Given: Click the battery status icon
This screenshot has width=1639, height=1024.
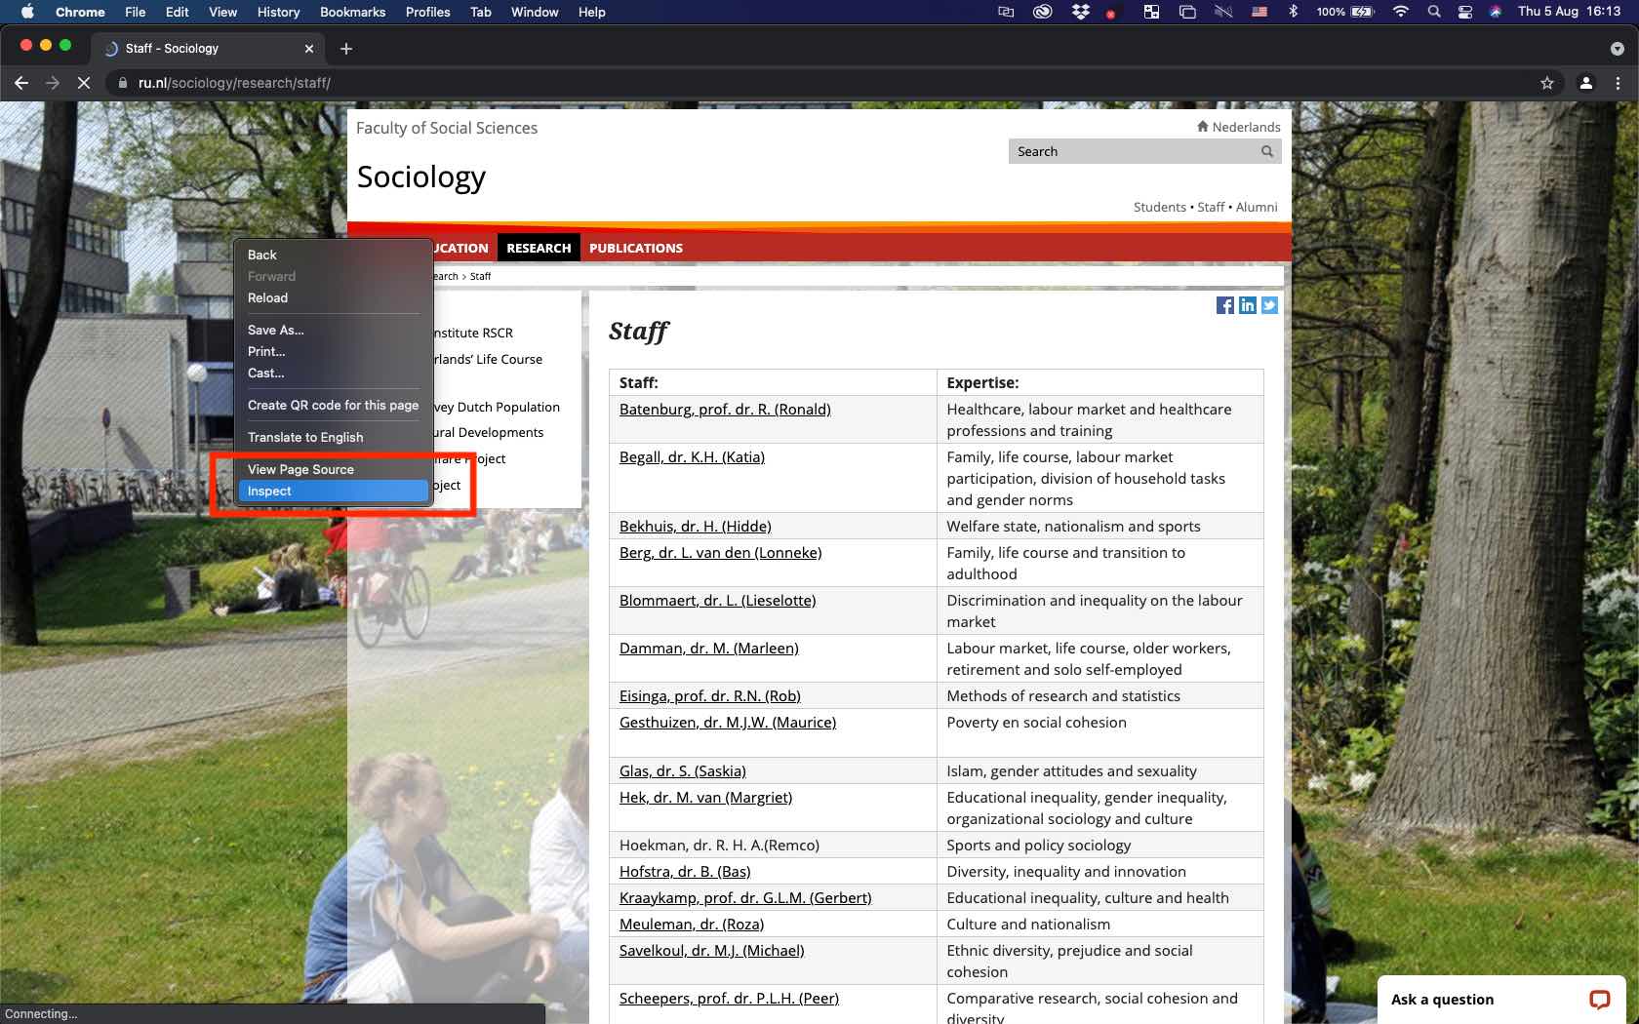Looking at the screenshot, I should click(1362, 12).
